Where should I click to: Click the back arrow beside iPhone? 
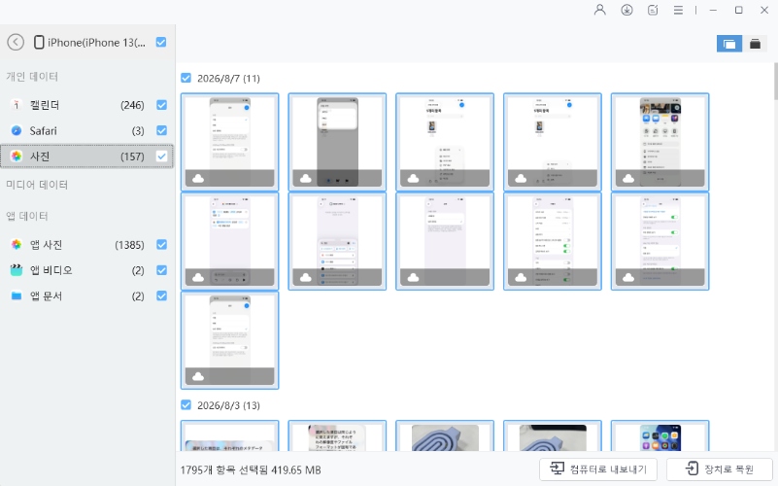pos(16,42)
